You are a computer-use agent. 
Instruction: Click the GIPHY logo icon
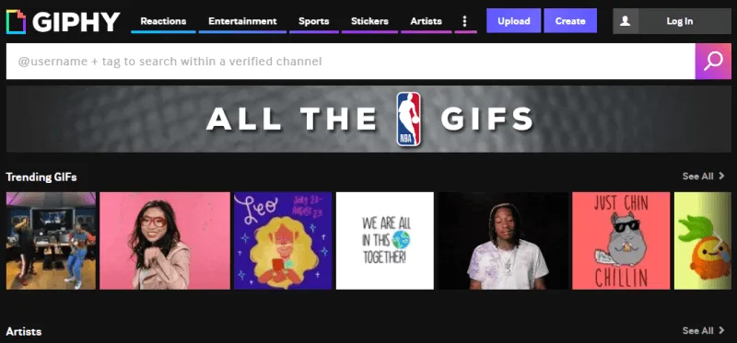tap(16, 21)
